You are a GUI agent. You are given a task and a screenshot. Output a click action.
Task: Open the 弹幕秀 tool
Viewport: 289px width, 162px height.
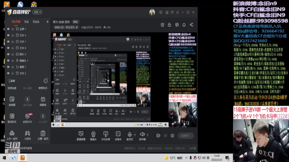pyautogui.click(x=43, y=102)
